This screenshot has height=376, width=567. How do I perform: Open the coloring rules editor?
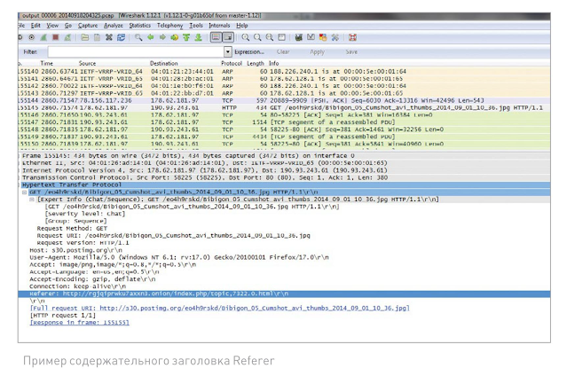click(x=323, y=37)
